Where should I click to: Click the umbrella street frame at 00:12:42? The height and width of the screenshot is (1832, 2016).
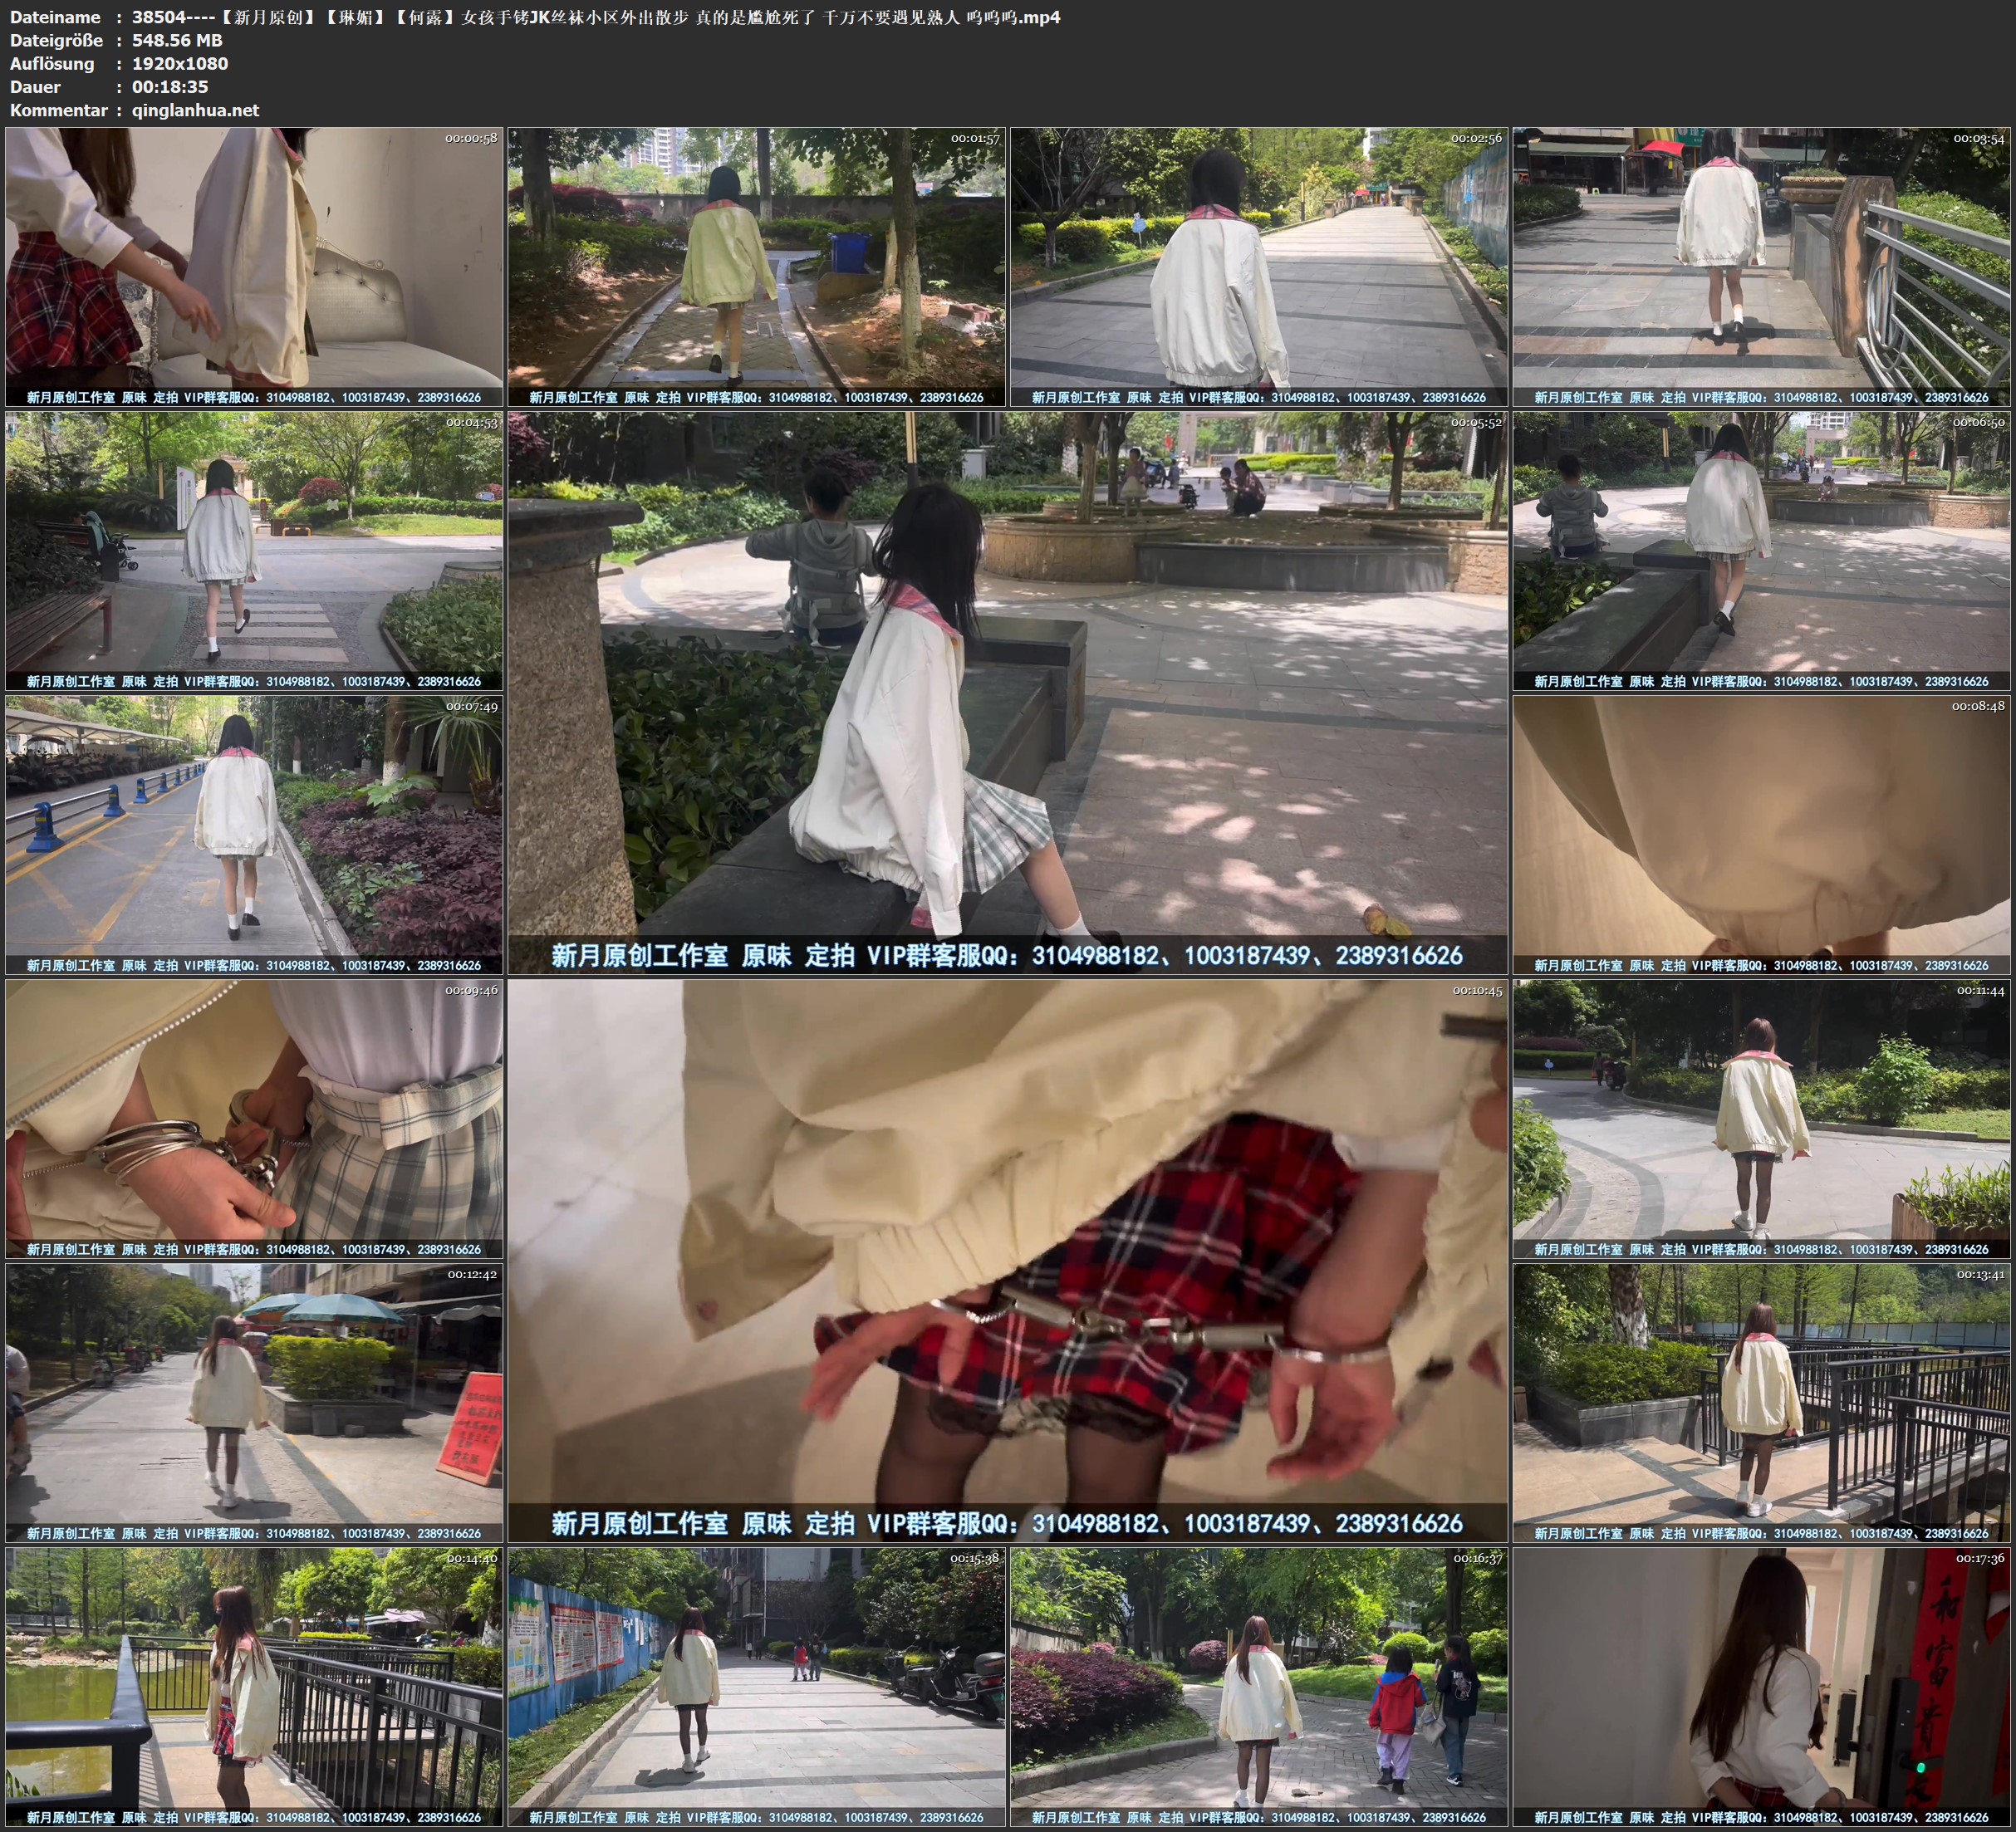(254, 1402)
